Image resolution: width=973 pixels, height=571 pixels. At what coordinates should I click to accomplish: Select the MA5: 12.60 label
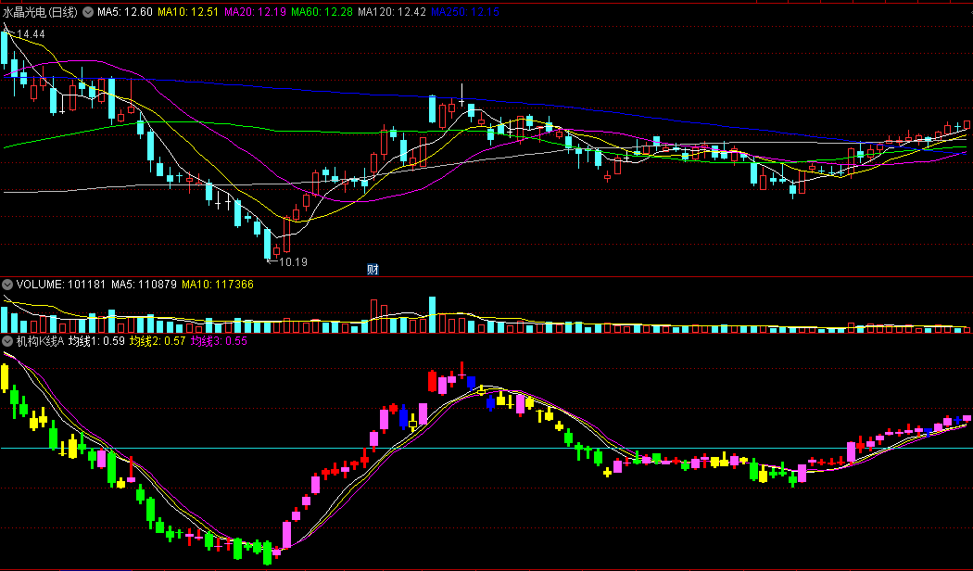[125, 12]
